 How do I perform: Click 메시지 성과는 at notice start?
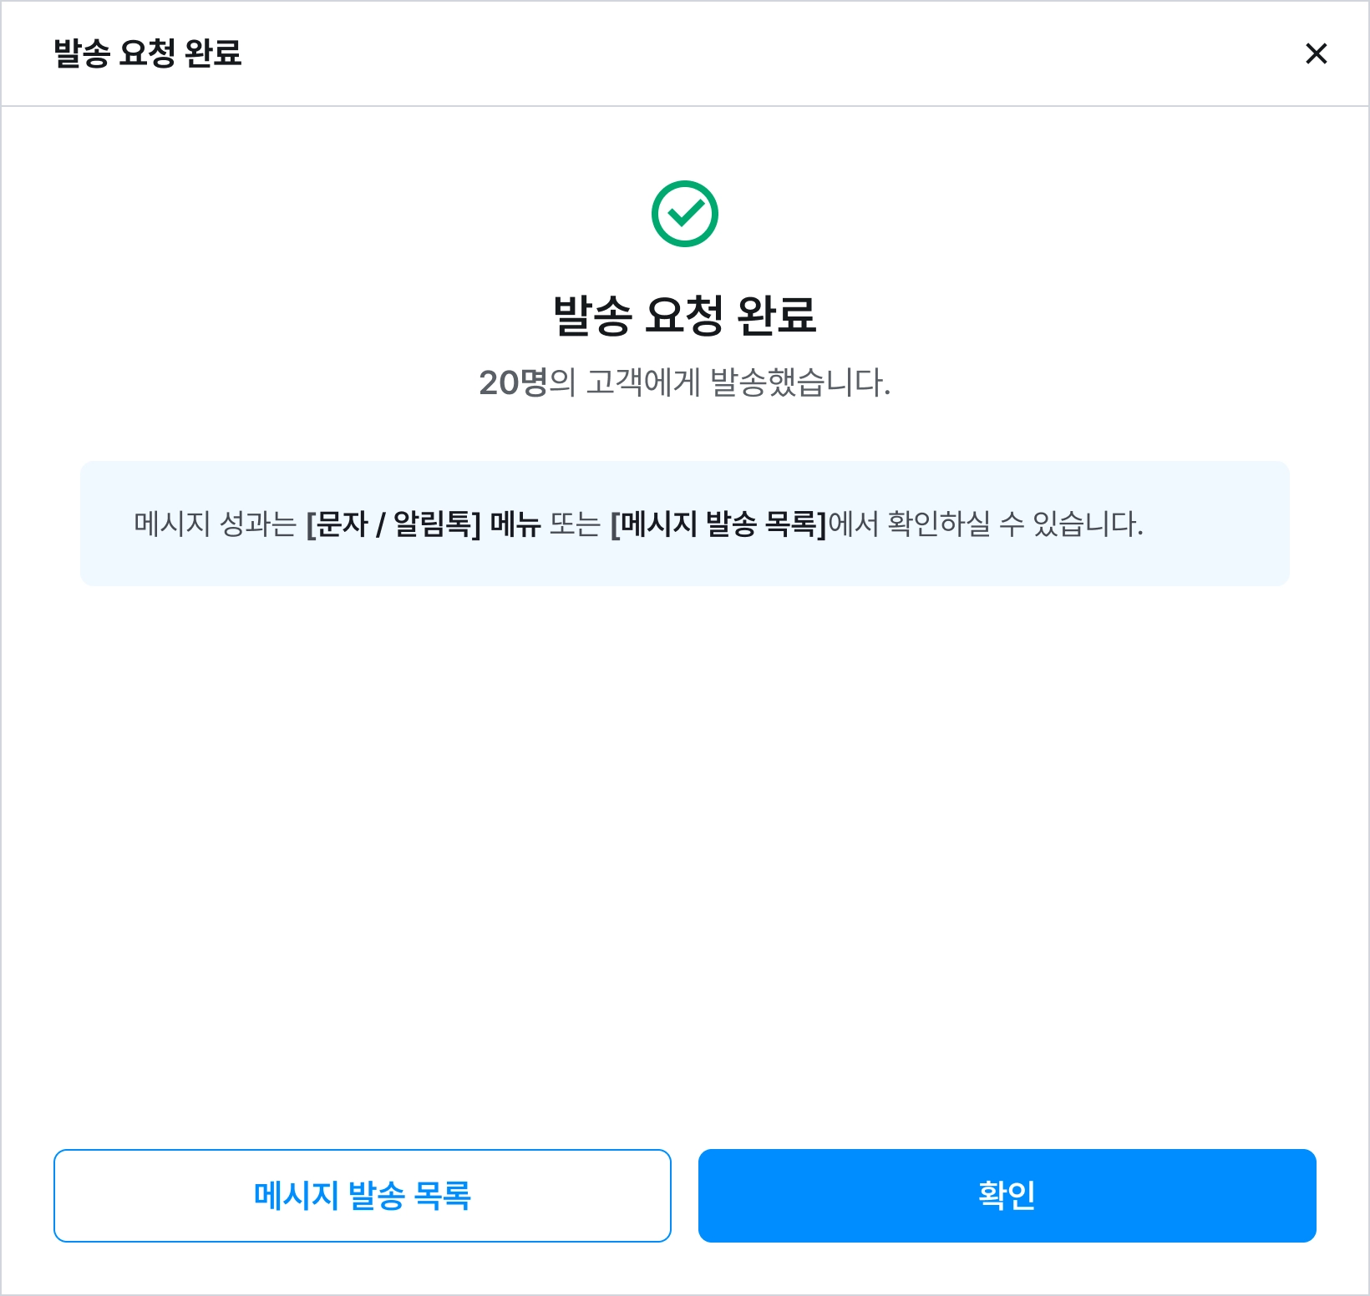(215, 524)
